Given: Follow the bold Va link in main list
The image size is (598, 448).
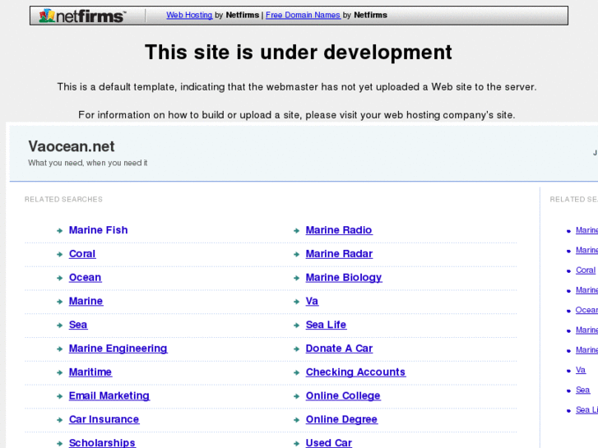Looking at the screenshot, I should pyautogui.click(x=312, y=301).
